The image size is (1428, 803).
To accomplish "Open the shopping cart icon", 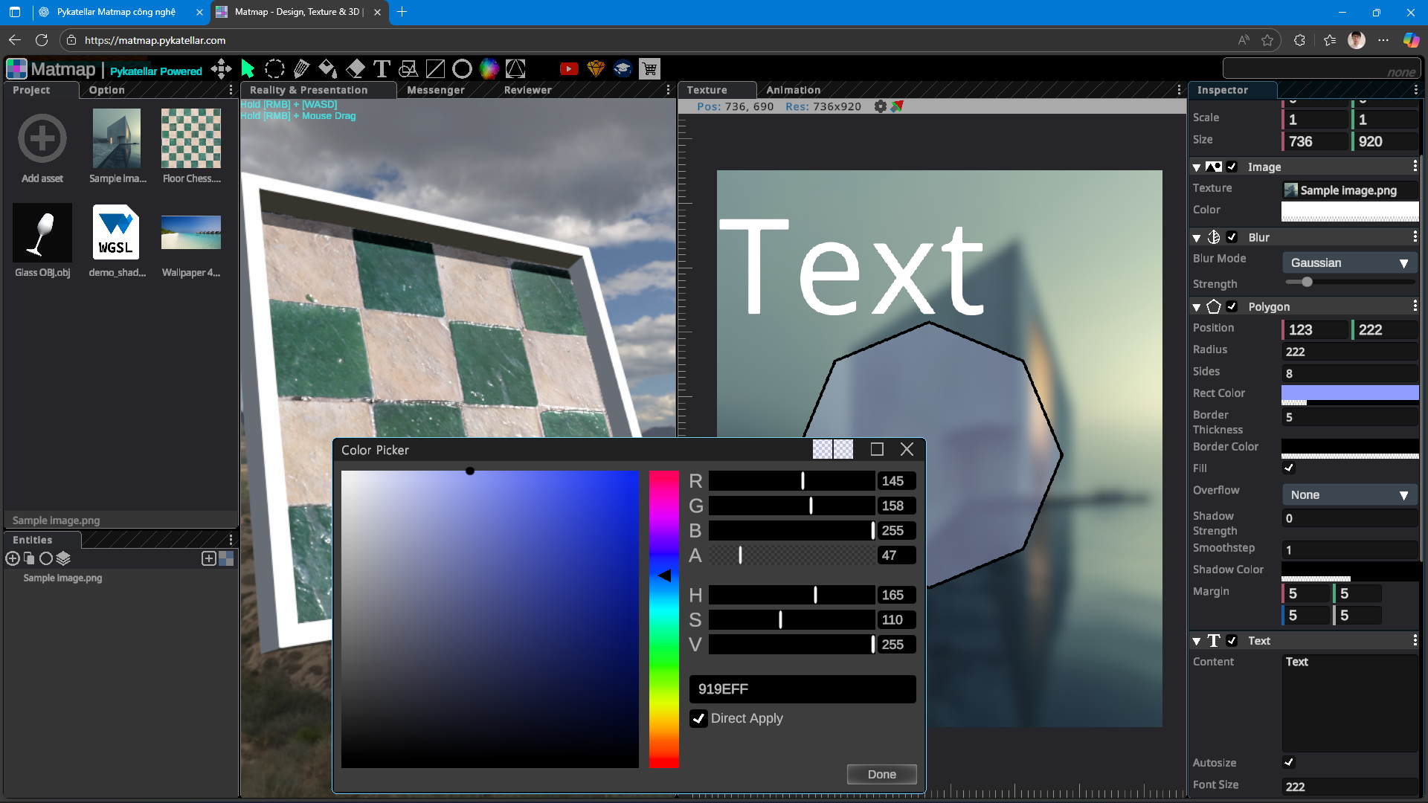I will [649, 69].
